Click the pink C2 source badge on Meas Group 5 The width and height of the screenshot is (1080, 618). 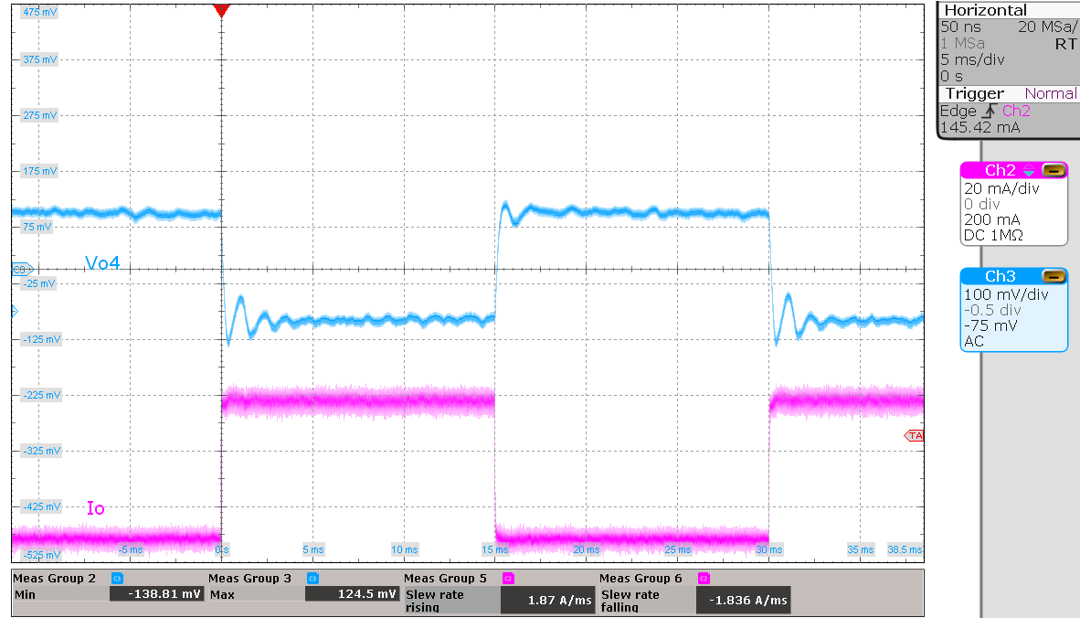(506, 577)
